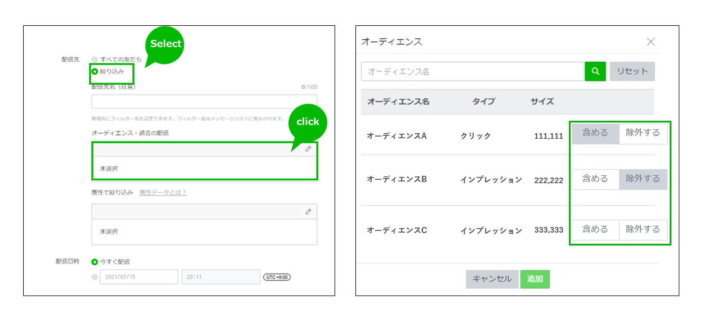
Task: Select the 絞り込み radio button
Action: tap(95, 71)
